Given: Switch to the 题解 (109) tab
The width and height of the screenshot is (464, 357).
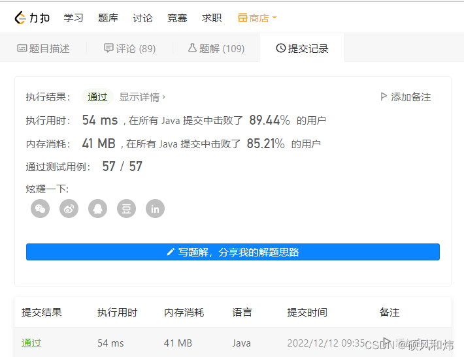Looking at the screenshot, I should 216,48.
